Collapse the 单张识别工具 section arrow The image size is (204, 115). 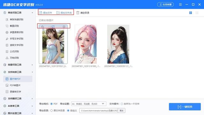pyautogui.click(x=32, y=13)
